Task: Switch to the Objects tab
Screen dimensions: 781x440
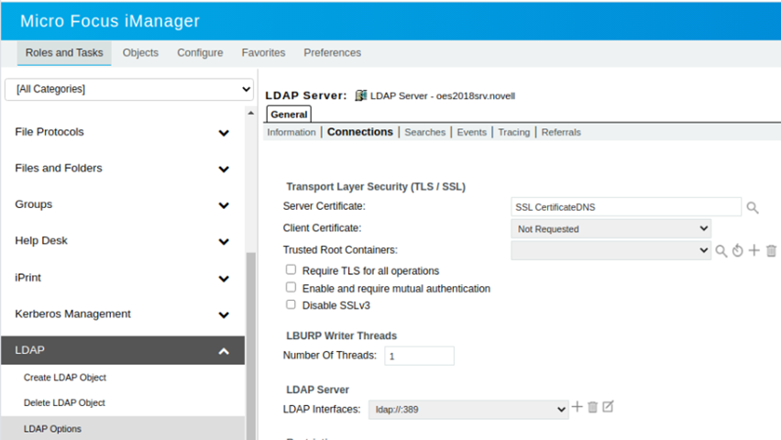Action: point(140,53)
